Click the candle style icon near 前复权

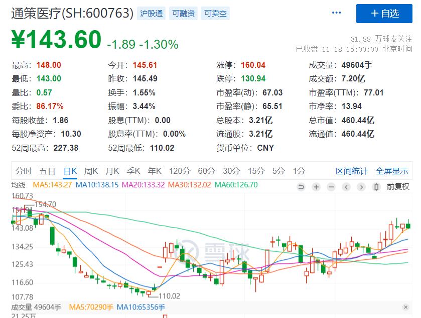coord(376,187)
